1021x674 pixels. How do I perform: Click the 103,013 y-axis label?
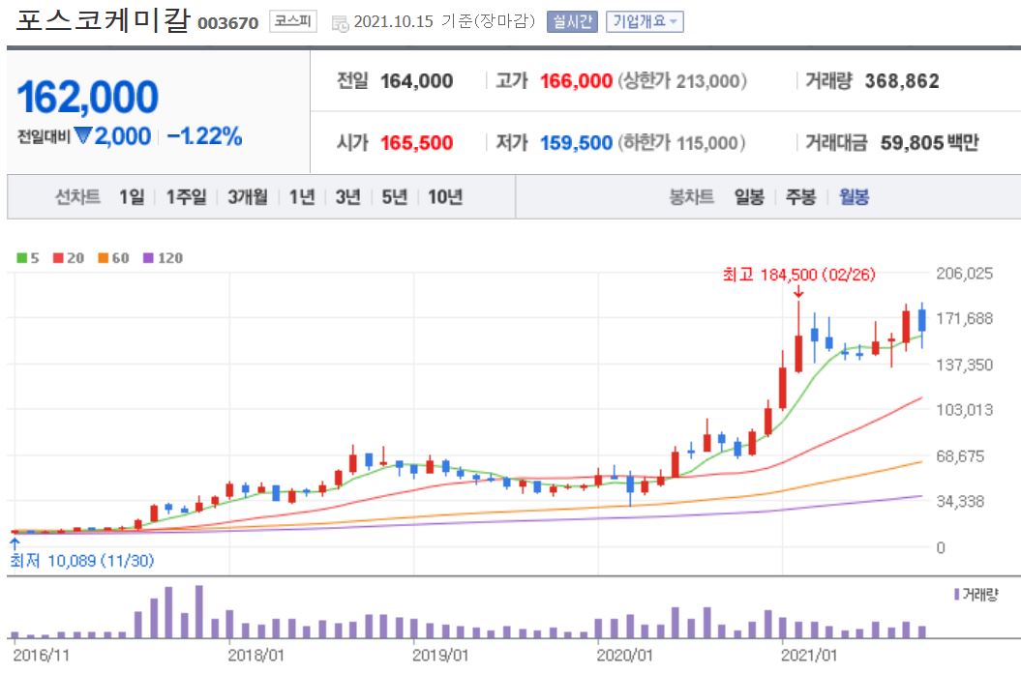[964, 410]
